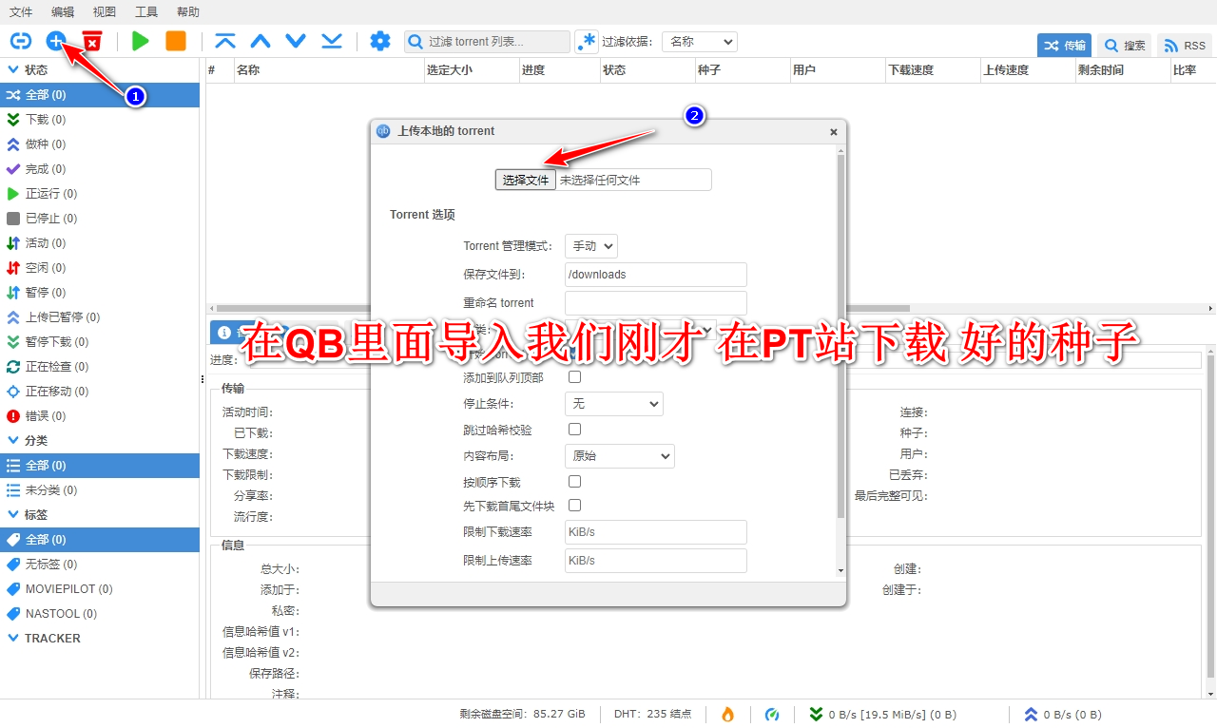The width and height of the screenshot is (1217, 728).
Task: Stop torrents using the orange square icon
Action: coord(174,41)
